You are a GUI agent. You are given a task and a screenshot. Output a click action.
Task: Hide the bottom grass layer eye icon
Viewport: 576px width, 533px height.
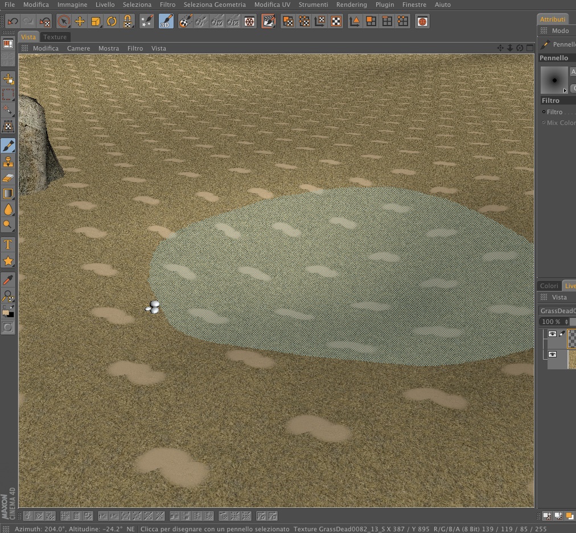coord(552,355)
